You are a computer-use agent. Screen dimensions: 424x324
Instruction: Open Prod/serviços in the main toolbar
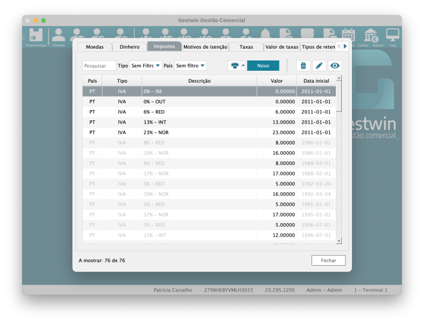(36, 36)
